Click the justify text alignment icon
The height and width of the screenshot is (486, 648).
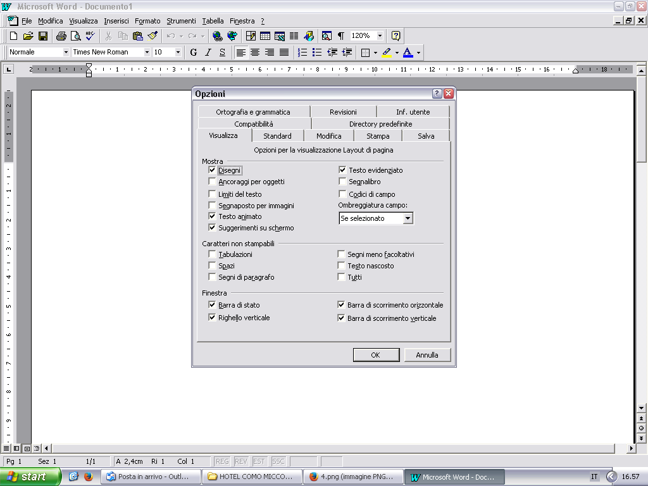(284, 53)
